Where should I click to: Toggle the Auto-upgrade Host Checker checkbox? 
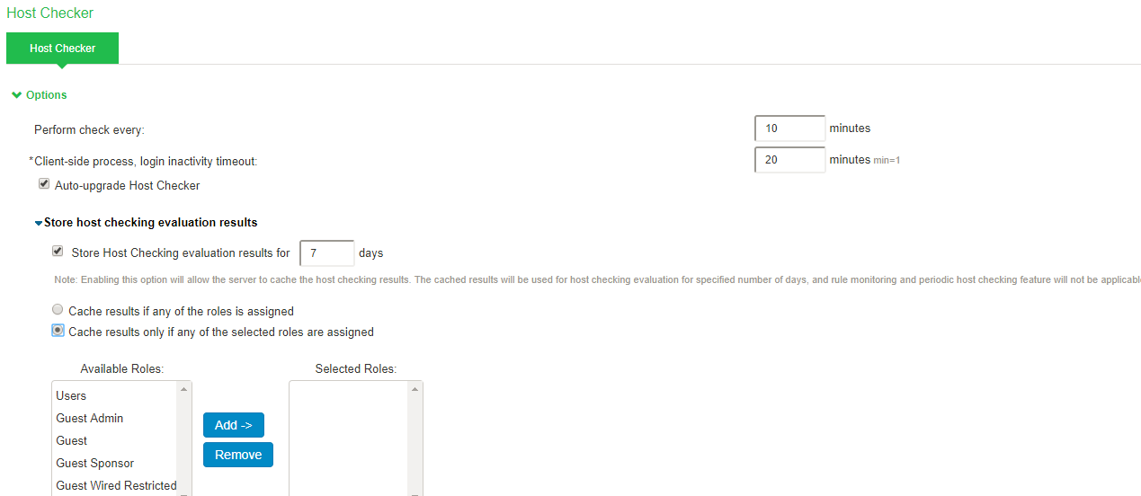coord(44,184)
